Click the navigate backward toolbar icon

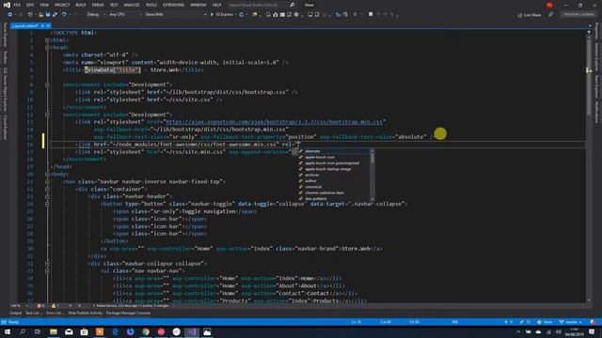(x=10, y=15)
